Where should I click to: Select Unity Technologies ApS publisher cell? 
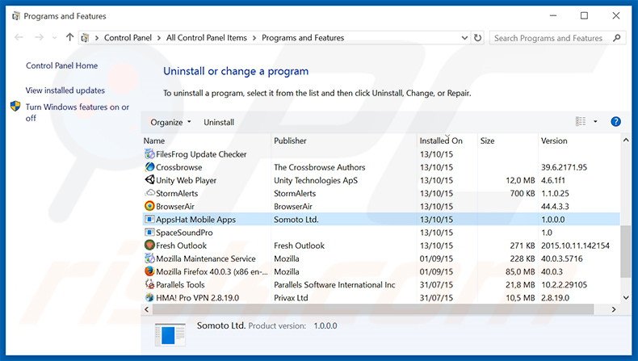(316, 180)
